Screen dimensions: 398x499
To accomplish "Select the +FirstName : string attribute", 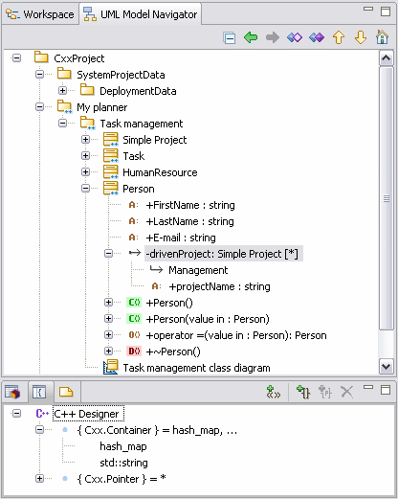I will (190, 205).
